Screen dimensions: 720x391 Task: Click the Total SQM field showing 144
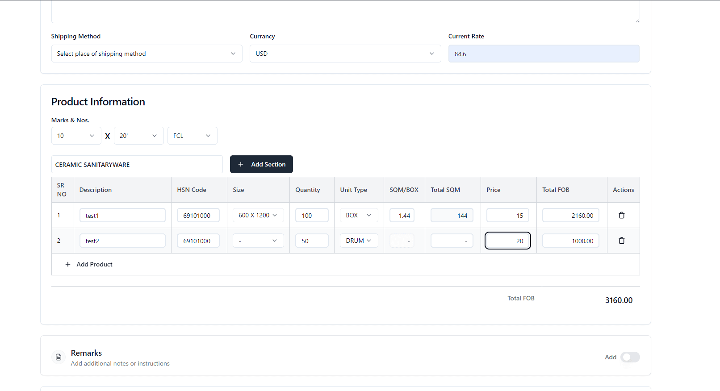tap(452, 215)
